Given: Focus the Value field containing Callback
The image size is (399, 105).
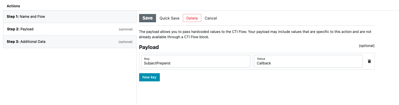Looking at the screenshot, I should [308, 61].
